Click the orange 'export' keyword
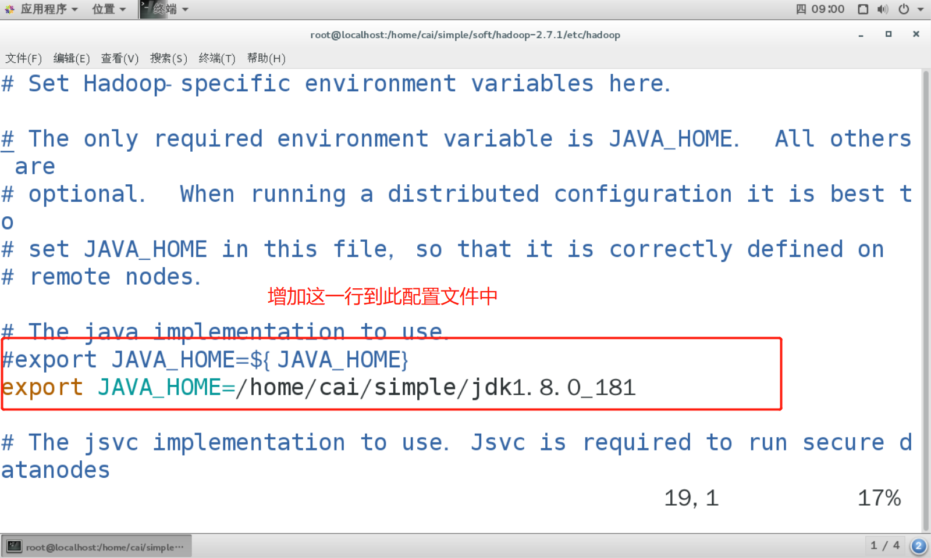This screenshot has height=558, width=931. point(42,388)
